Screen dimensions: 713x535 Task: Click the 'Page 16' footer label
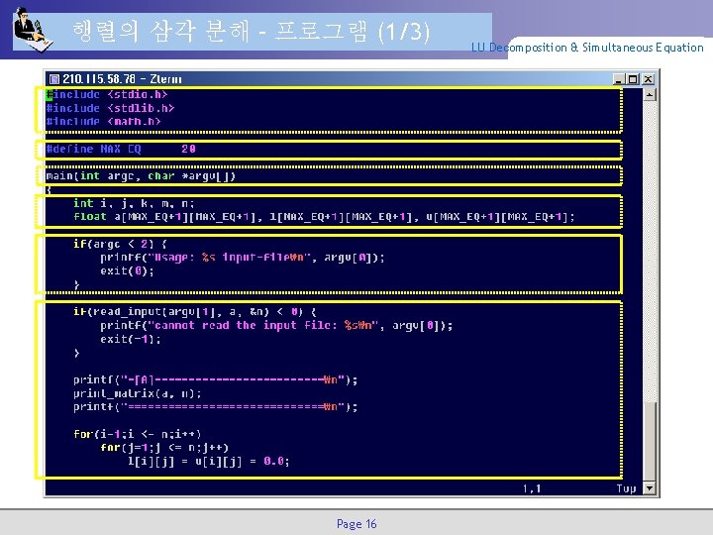tap(356, 524)
